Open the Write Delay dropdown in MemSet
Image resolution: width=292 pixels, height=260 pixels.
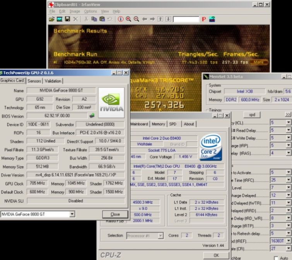click(x=289, y=138)
